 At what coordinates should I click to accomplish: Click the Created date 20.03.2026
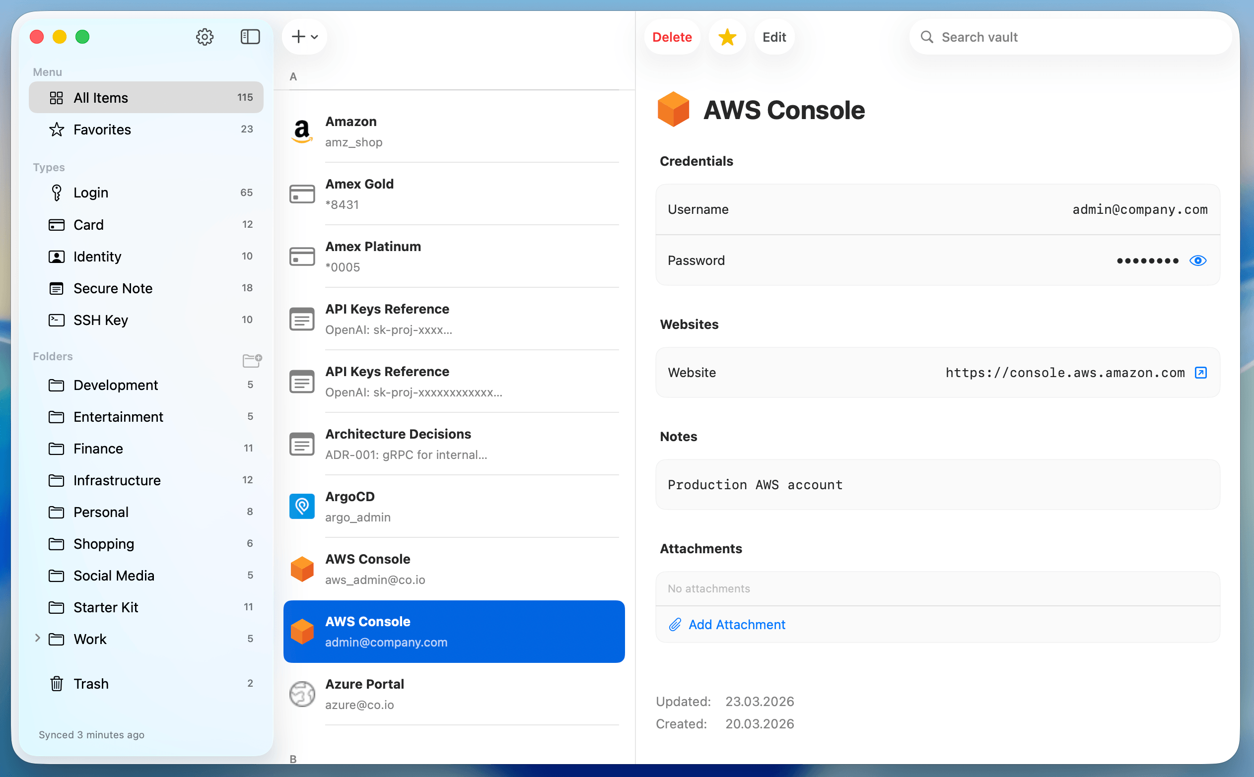click(x=760, y=724)
